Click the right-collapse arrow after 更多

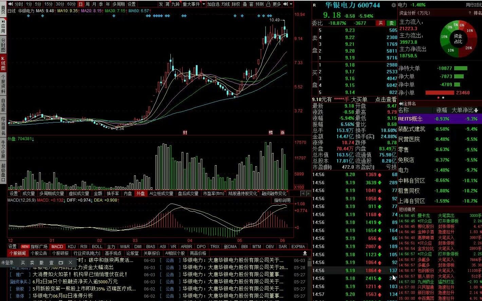coord(286,4)
